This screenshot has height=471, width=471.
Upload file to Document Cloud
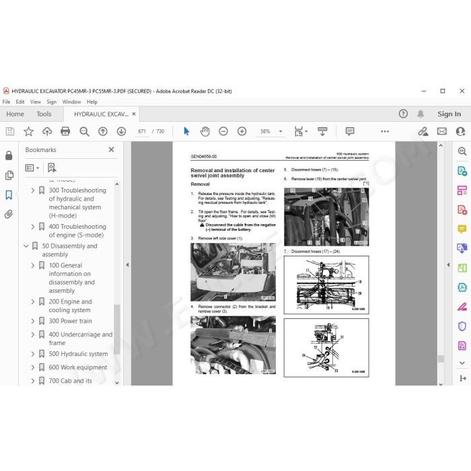[x=47, y=131]
